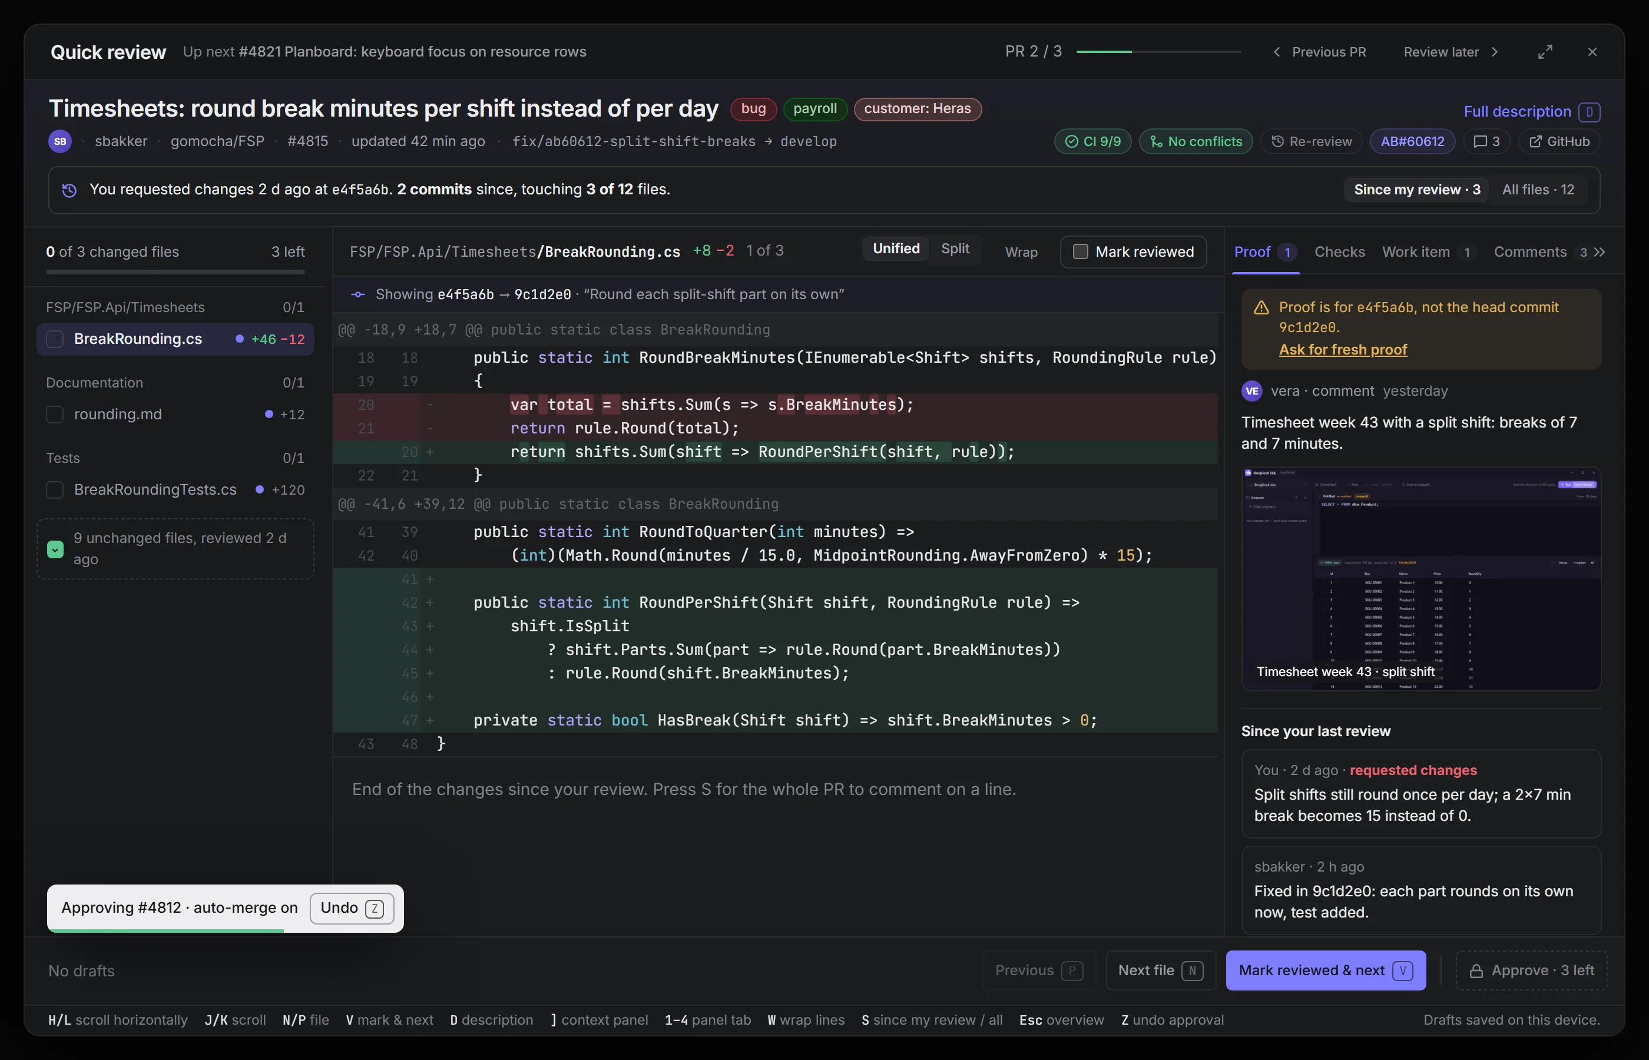
Task: Switch diff view to Unified
Action: pyautogui.click(x=896, y=249)
